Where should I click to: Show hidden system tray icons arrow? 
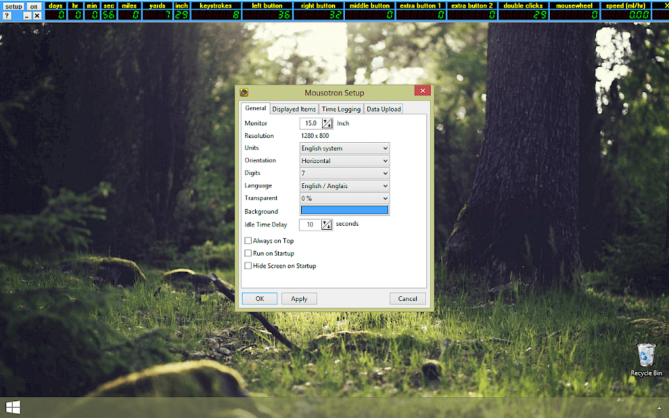coord(659,408)
